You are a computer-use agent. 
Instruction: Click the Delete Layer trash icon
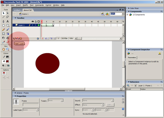tap(38, 39)
